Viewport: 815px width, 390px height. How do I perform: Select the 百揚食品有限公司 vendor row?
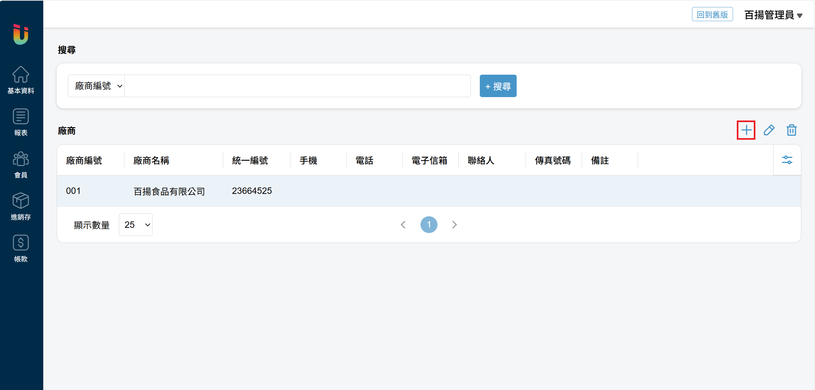click(x=169, y=191)
